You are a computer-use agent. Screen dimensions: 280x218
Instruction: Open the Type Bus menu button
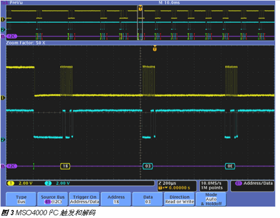(21, 199)
